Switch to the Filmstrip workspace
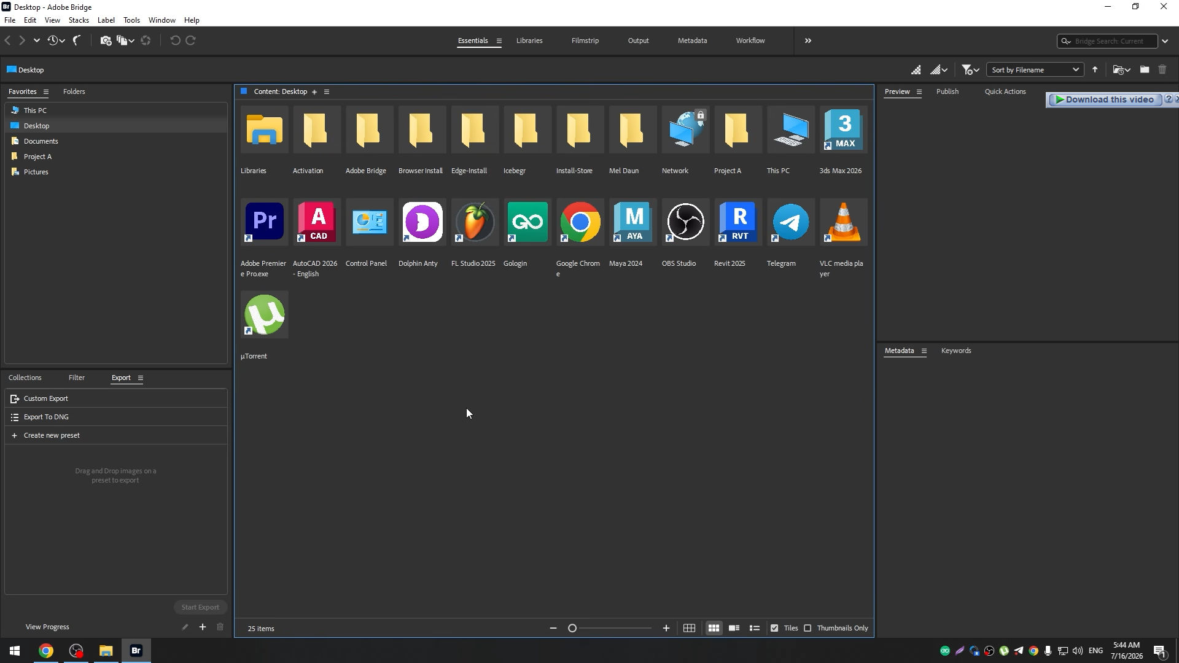 tap(585, 41)
